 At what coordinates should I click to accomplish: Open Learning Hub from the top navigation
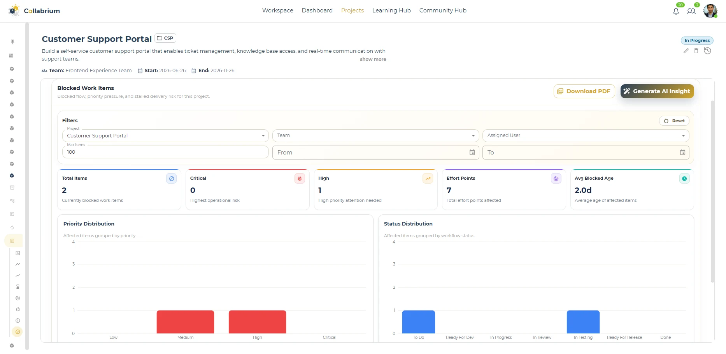[391, 10]
